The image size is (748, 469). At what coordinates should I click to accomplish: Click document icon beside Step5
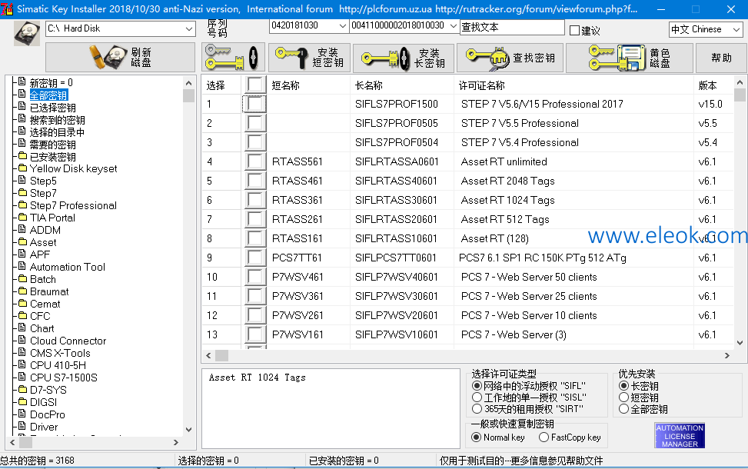(x=22, y=181)
